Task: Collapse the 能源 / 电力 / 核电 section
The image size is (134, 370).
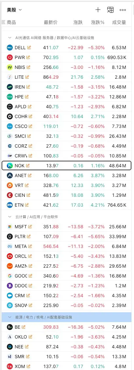Action: 10,317
